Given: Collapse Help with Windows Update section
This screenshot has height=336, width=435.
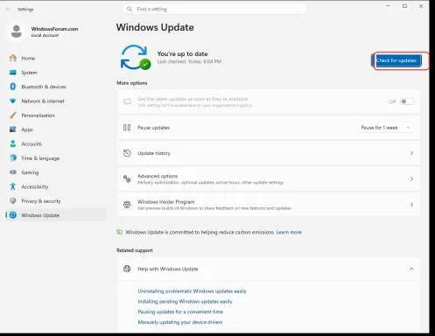Looking at the screenshot, I should coord(411,269).
